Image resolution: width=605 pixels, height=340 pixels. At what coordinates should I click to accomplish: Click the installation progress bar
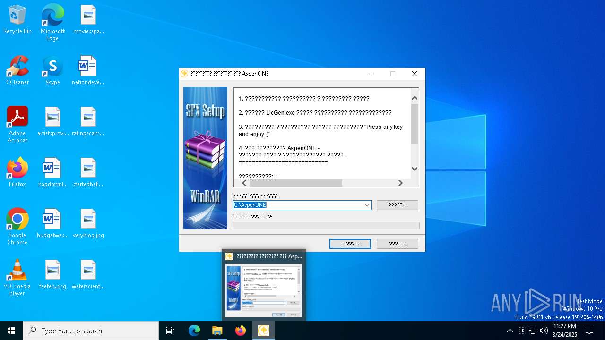tap(326, 226)
